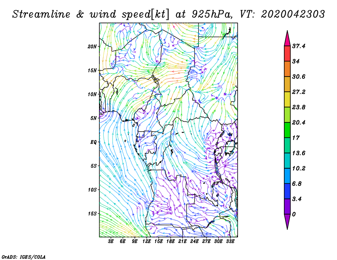Screen dimensions: 337x260
Task: Select the purple 0 to 3.4 legend band
Action: 287,207
